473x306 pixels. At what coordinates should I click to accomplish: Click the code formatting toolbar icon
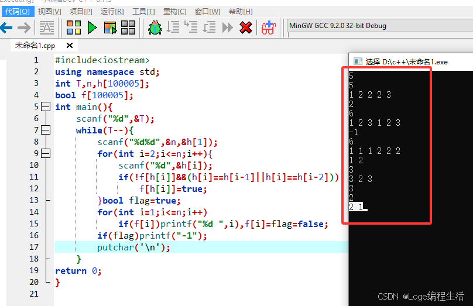47,27
